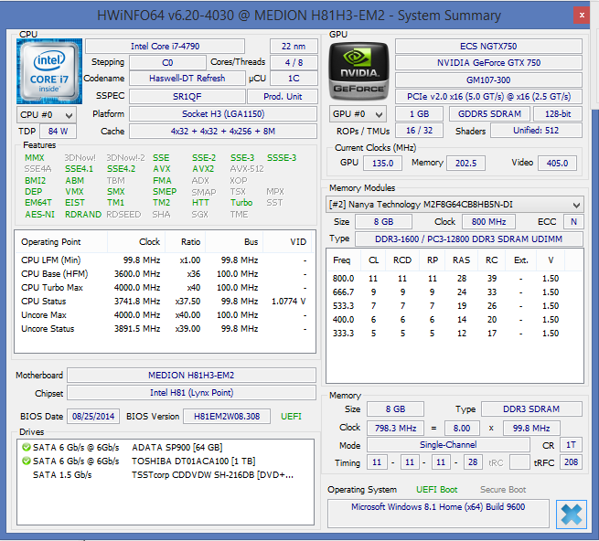Close the System Summary window with the red X

coord(582,16)
